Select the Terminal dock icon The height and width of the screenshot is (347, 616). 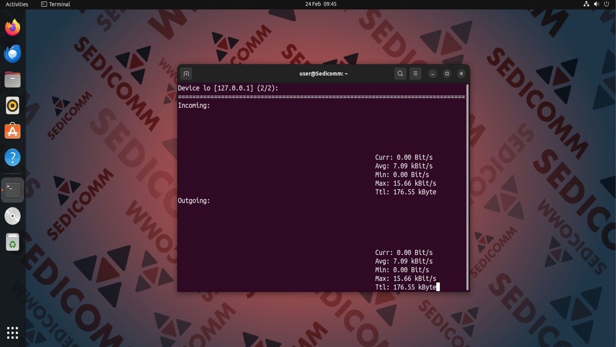coord(13,190)
